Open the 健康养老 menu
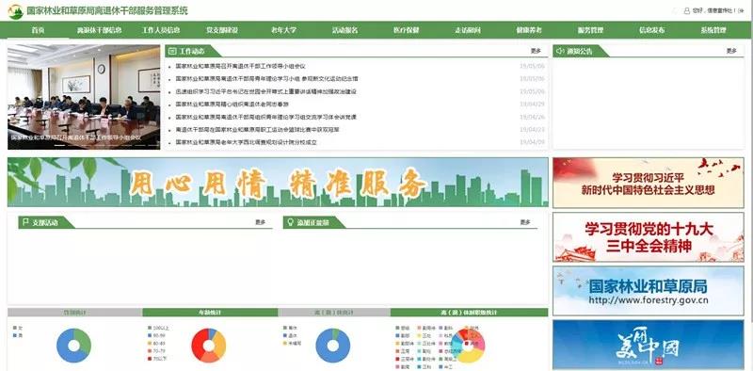This screenshot has width=753, height=371. click(529, 30)
